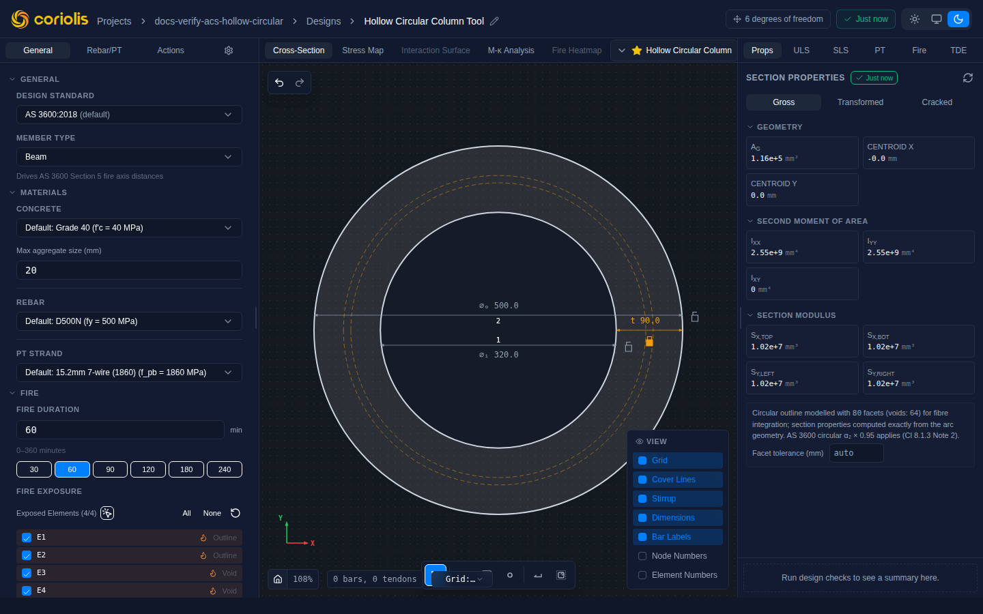This screenshot has width=983, height=614.
Task: Uncheck exposed element E1
Action: 27,538
